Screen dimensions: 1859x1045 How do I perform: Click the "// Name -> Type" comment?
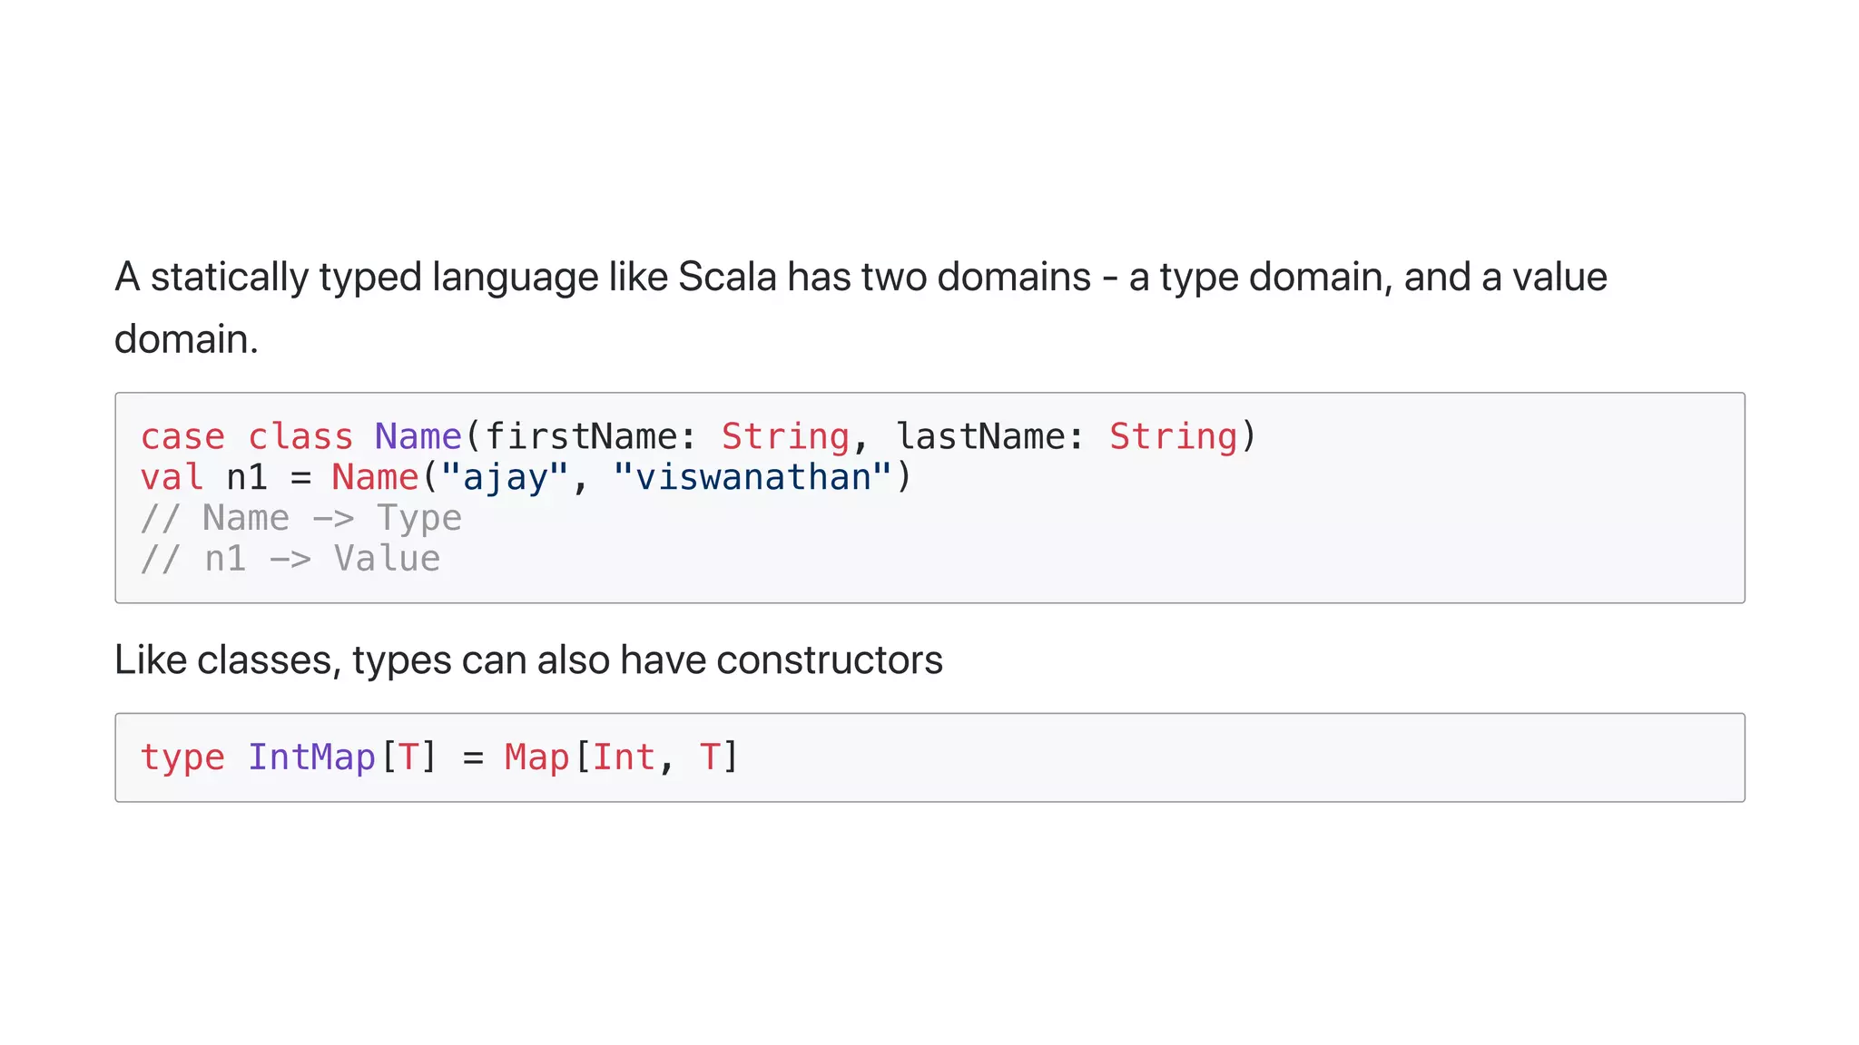pyautogui.click(x=301, y=519)
